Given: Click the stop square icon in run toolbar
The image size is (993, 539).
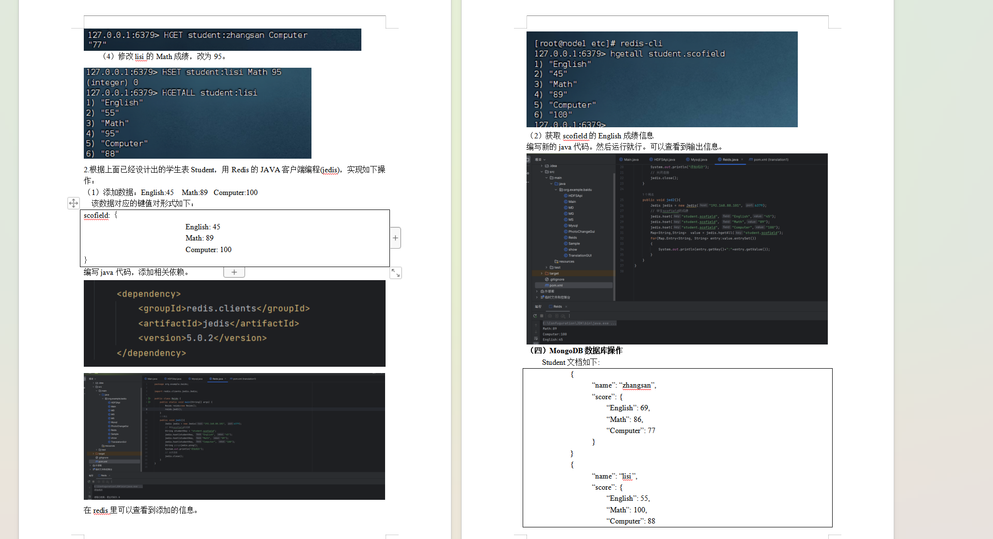Looking at the screenshot, I should point(542,315).
